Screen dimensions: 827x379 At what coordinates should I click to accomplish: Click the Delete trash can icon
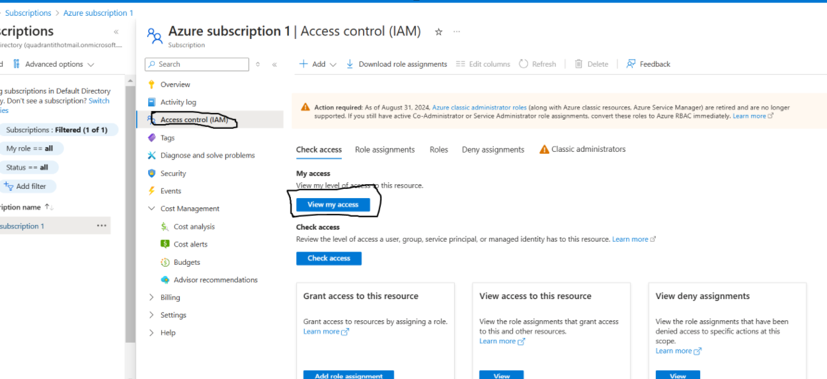[x=578, y=64]
